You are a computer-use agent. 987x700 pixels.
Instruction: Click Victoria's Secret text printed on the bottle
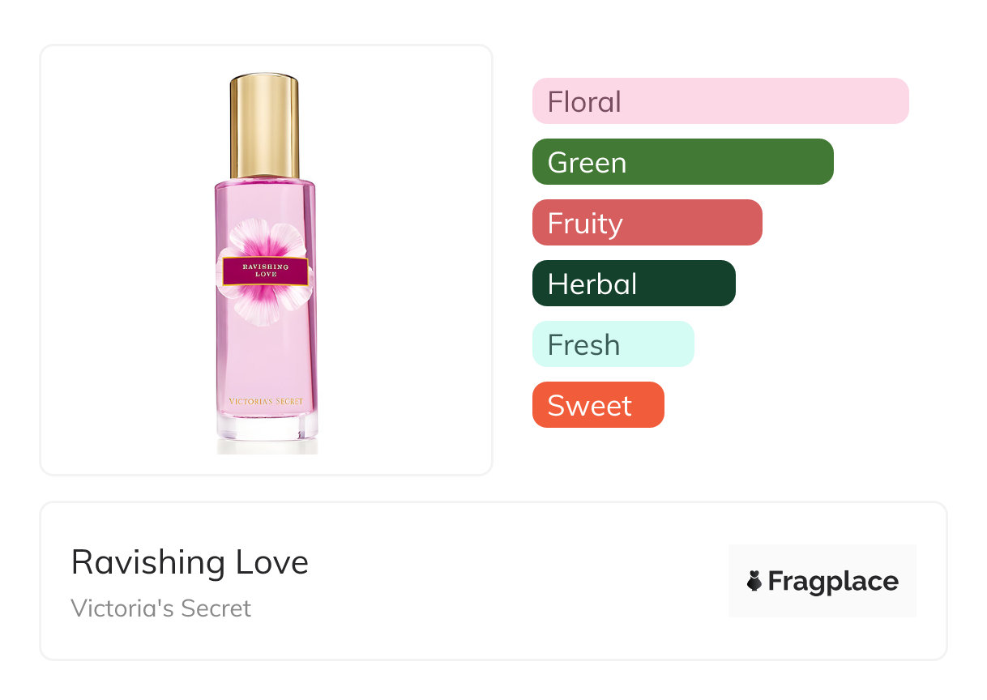pos(266,401)
